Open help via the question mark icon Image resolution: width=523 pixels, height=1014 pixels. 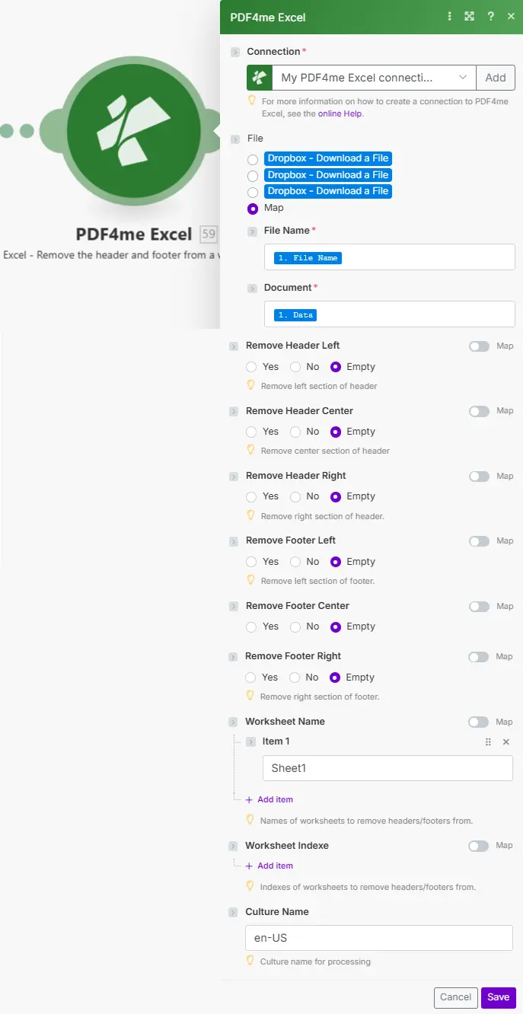(x=491, y=17)
